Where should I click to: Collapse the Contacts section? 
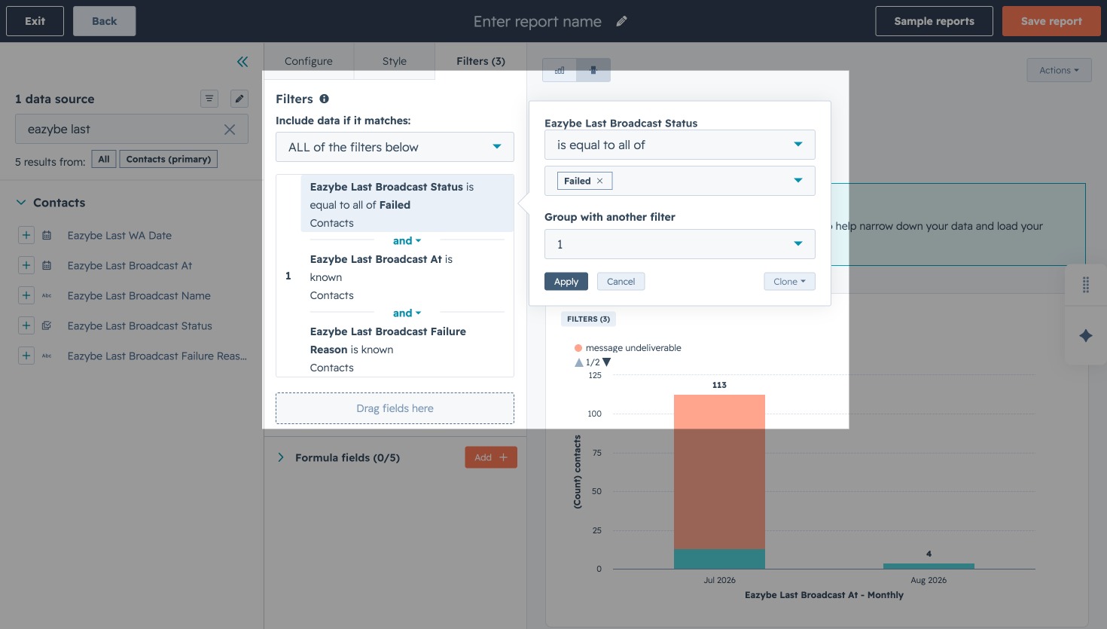(21, 203)
